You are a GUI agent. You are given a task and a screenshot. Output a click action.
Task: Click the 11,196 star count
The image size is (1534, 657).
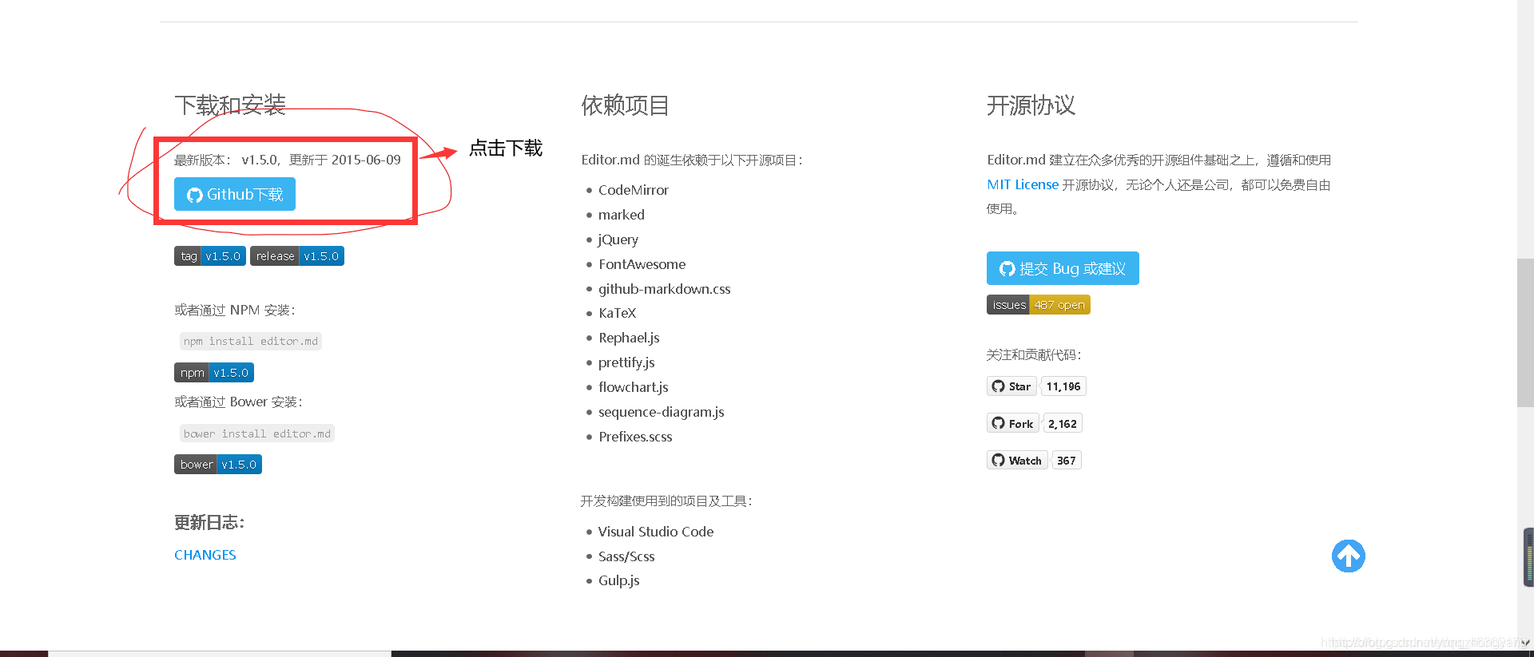pos(1063,386)
